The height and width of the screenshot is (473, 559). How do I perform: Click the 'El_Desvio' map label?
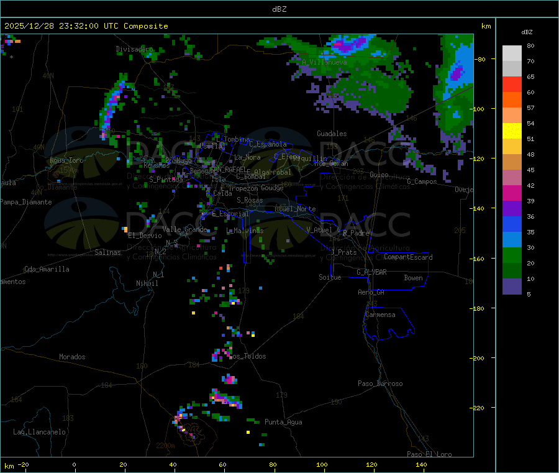click(145, 236)
